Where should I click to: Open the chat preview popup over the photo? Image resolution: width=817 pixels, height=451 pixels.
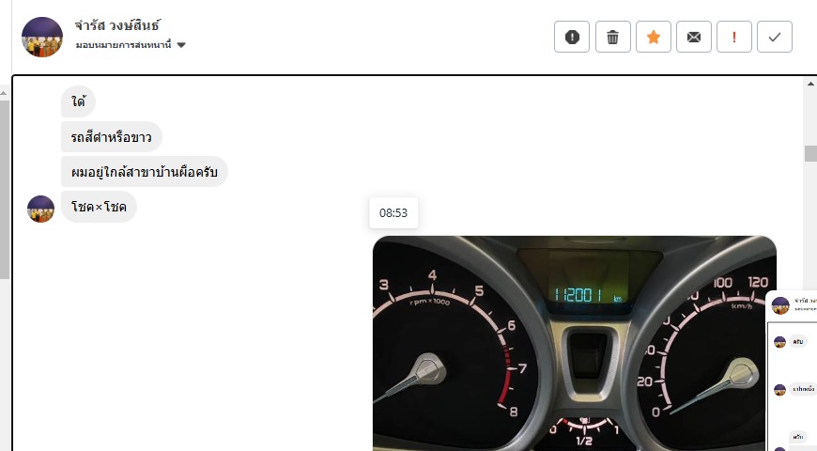coord(792,370)
